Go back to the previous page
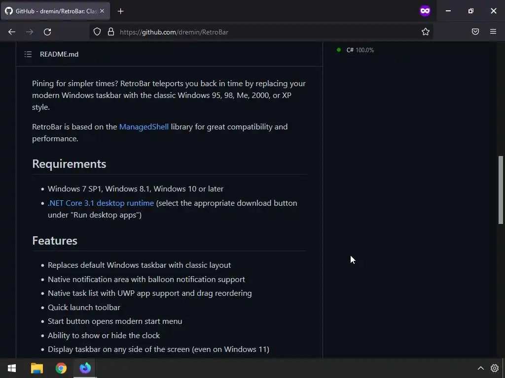Screen dimensions: 505x378 pos(12,32)
